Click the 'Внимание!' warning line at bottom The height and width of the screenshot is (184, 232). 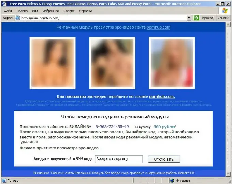pyautogui.click(x=114, y=173)
